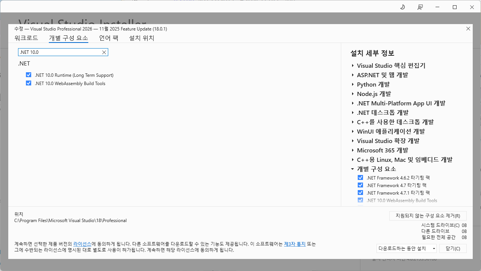481x271 pixels.
Task: Uncheck .NET 10.0 WebAssembly Build Tools in list
Action: [29, 83]
